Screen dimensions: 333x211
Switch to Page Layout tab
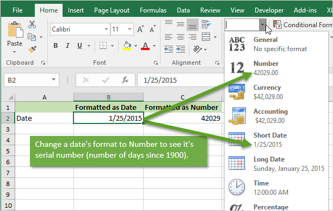(112, 10)
